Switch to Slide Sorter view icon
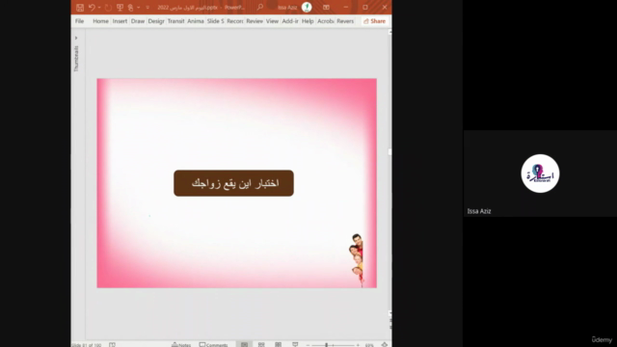This screenshot has width=617, height=347. tap(261, 344)
